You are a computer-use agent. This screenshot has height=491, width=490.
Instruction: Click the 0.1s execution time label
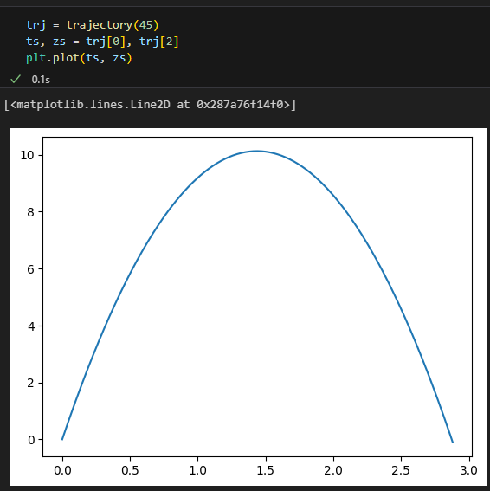point(41,80)
